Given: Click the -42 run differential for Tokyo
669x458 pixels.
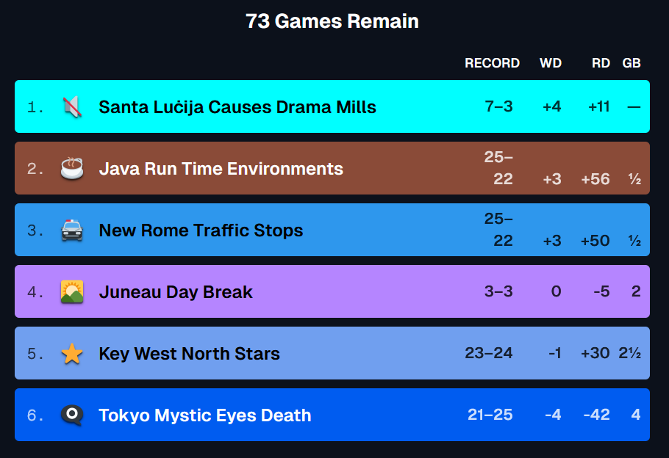Looking at the screenshot, I should click(596, 415).
